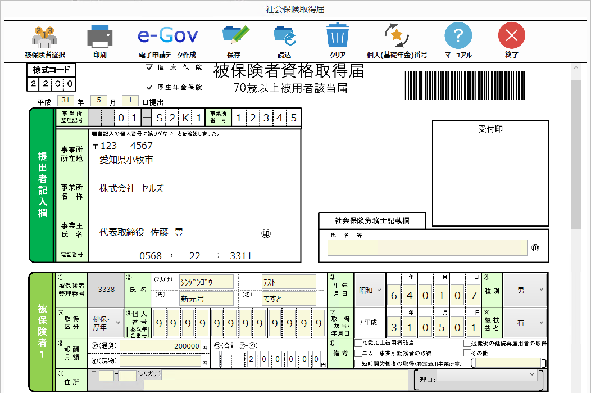Click the submission day field 1
591x393 pixels.
pos(130,100)
